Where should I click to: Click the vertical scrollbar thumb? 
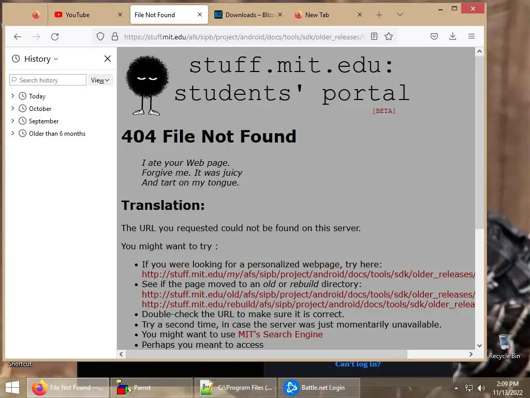click(x=479, y=142)
